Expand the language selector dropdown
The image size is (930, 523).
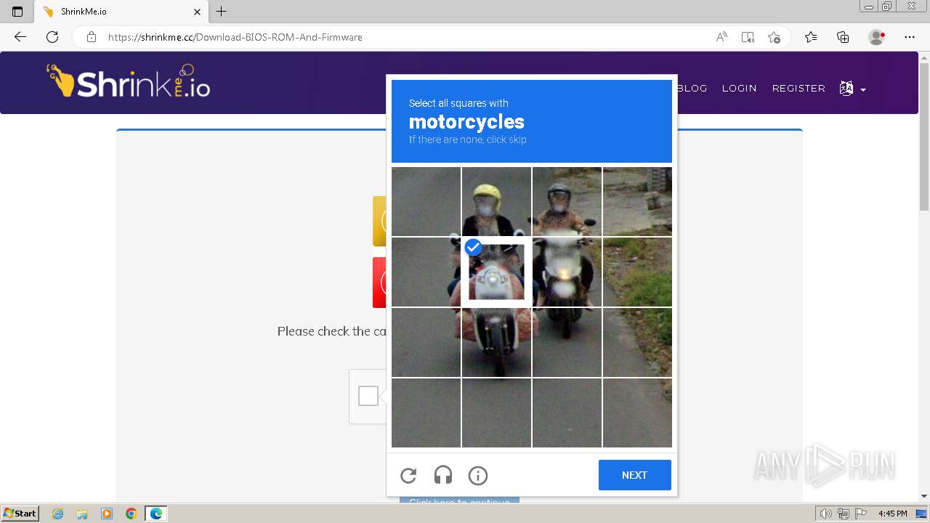coord(852,89)
